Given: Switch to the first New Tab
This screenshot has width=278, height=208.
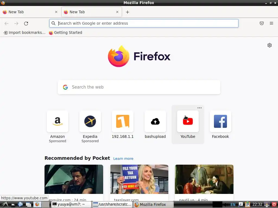Looking at the screenshot, I should (x=30, y=12).
